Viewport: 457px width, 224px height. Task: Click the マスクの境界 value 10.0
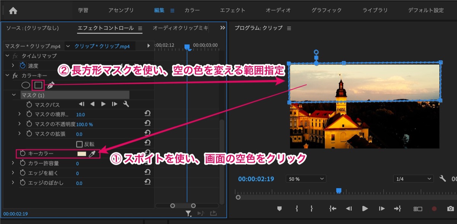80,114
